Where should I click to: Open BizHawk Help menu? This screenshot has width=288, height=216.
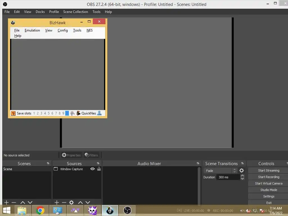pos(18,36)
